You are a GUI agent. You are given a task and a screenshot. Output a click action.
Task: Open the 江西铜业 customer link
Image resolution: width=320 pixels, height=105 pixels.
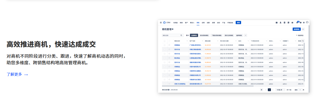pyautogui.click(x=196, y=58)
